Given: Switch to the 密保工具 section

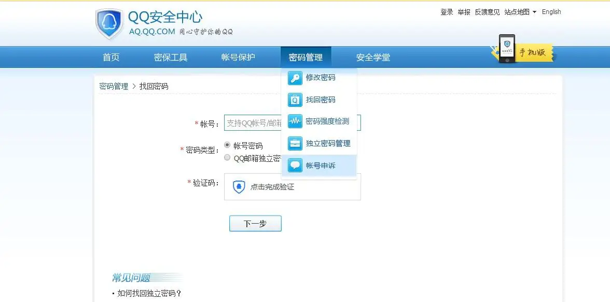Looking at the screenshot, I should coord(170,57).
